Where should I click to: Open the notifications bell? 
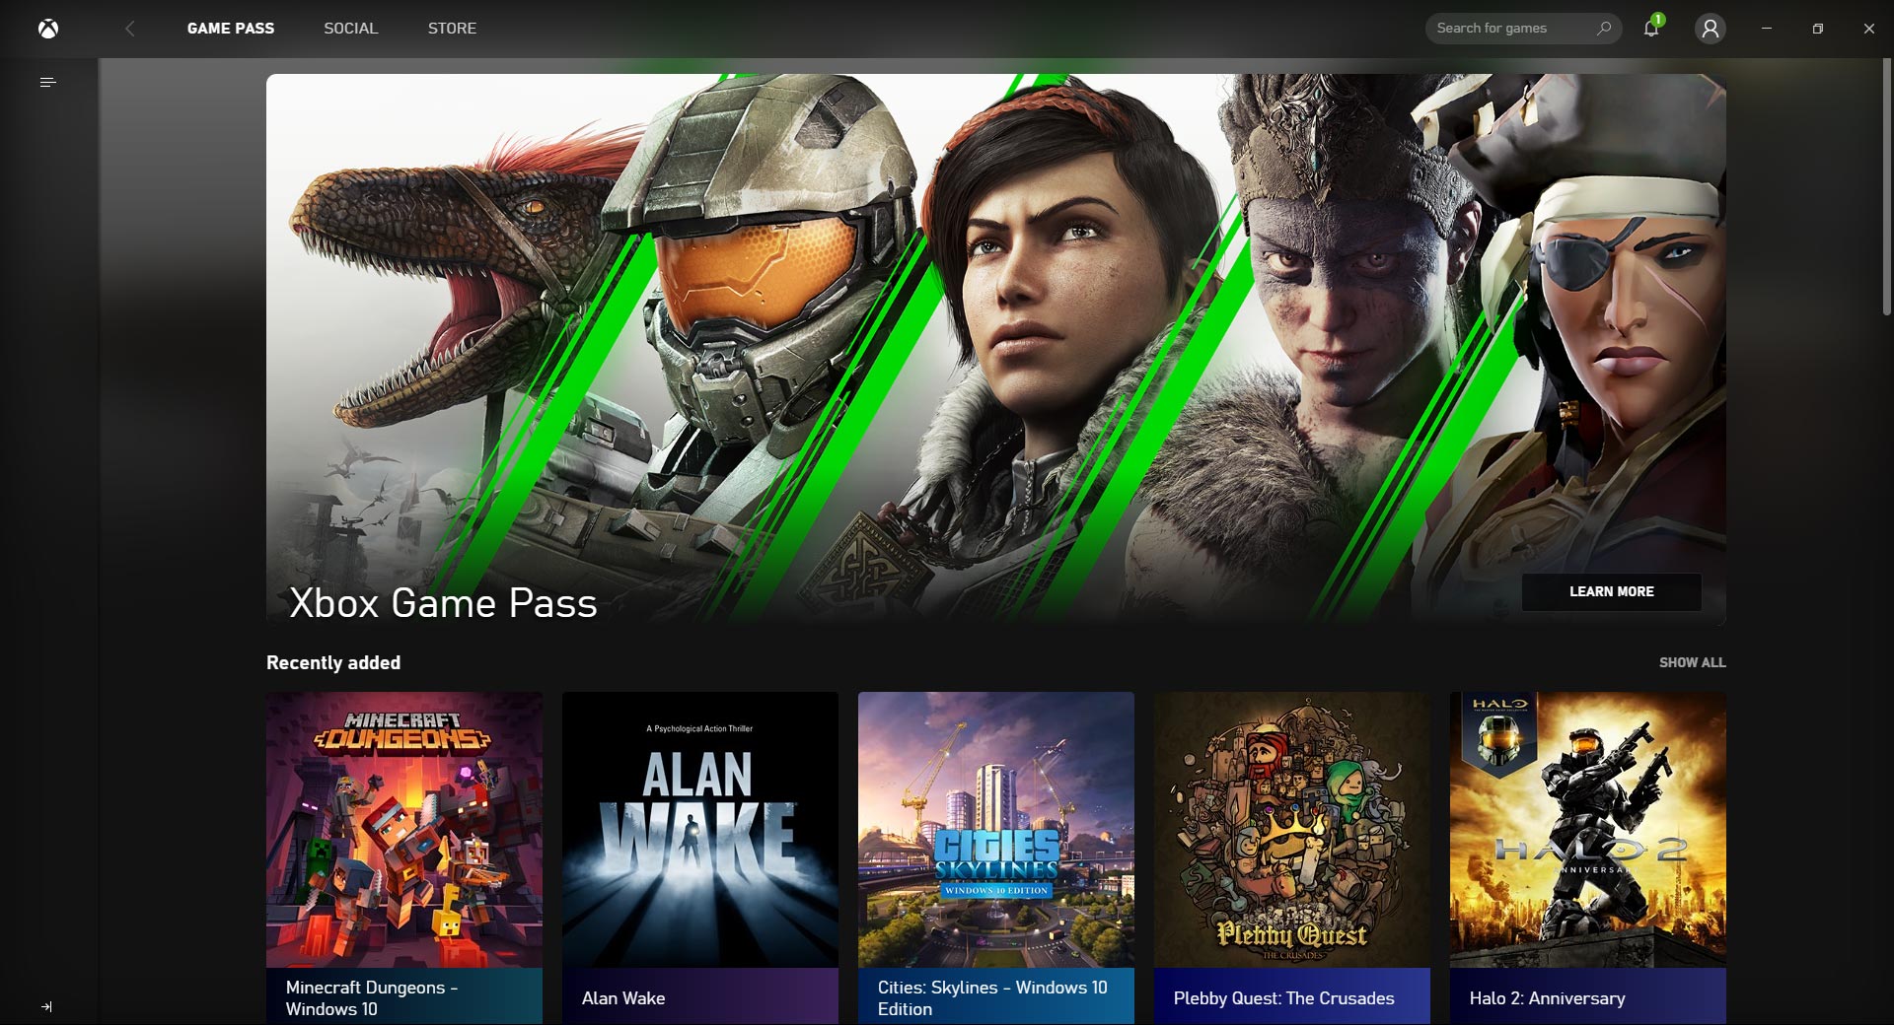click(1651, 28)
